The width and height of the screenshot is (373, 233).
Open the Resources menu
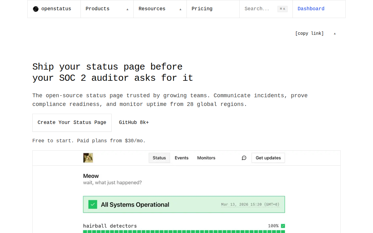pos(160,9)
